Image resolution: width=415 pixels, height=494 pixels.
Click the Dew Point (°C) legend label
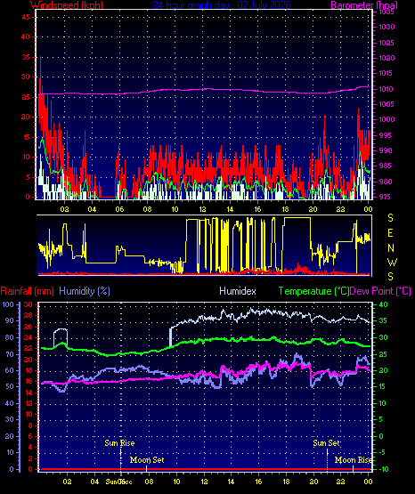click(x=380, y=291)
